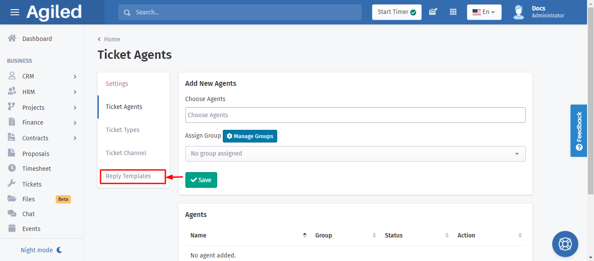The width and height of the screenshot is (594, 261).
Task: Open the En language dropdown
Action: point(484,12)
